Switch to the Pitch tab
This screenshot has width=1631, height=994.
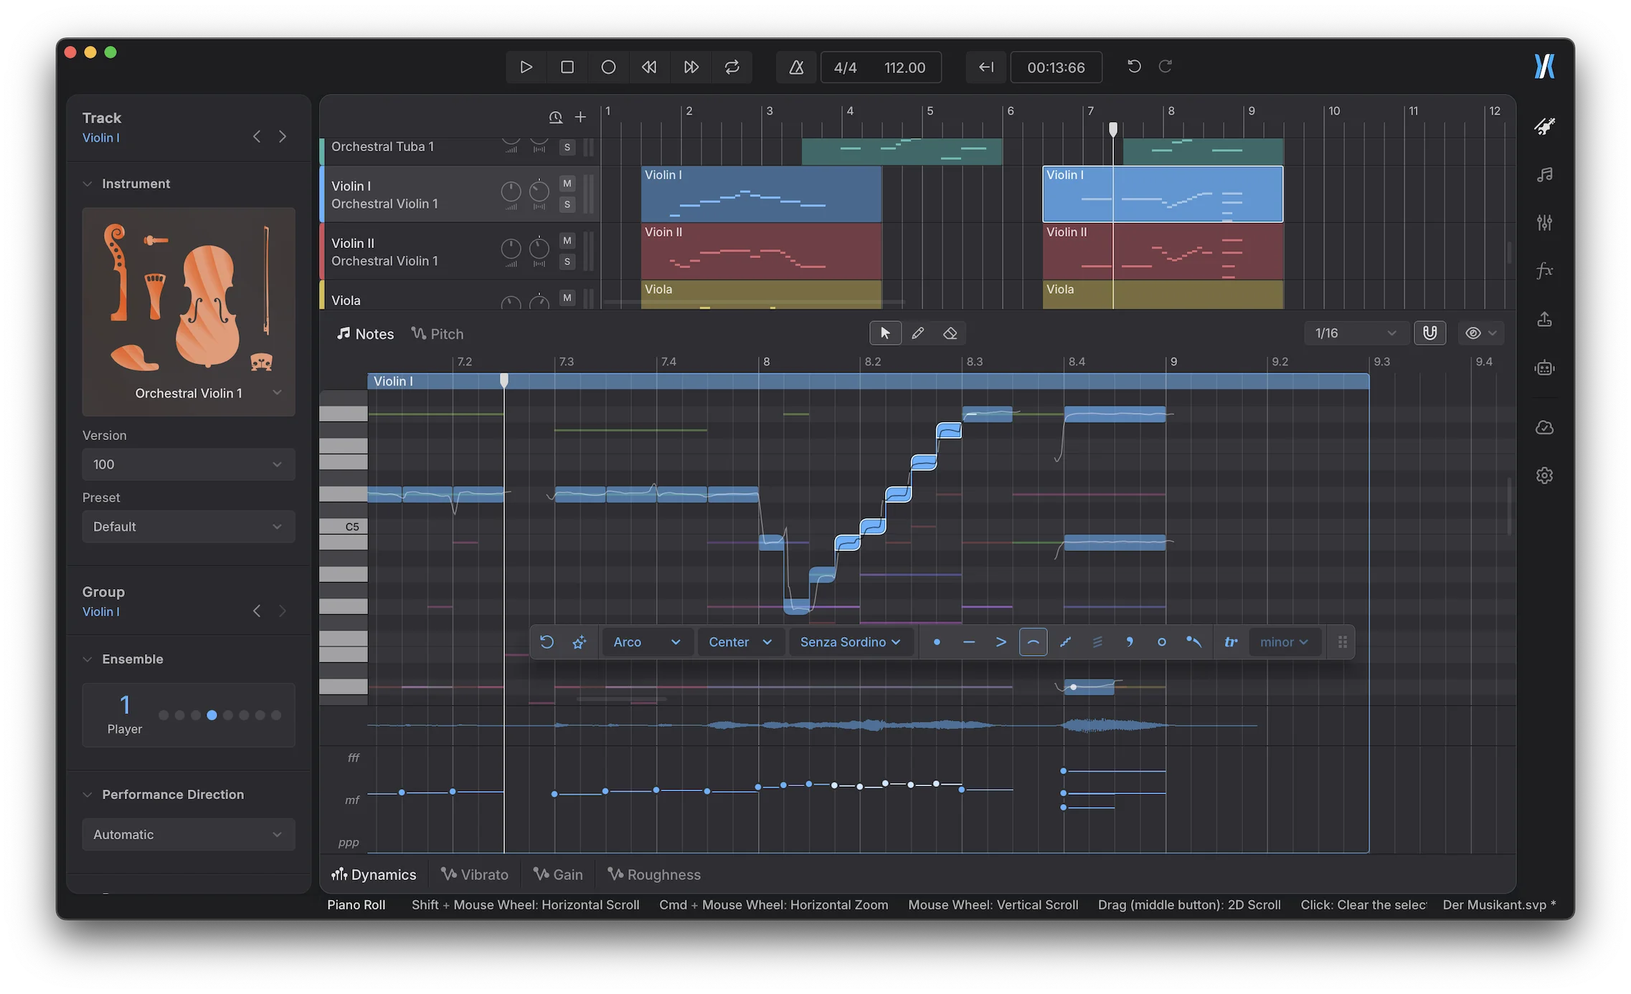438,334
